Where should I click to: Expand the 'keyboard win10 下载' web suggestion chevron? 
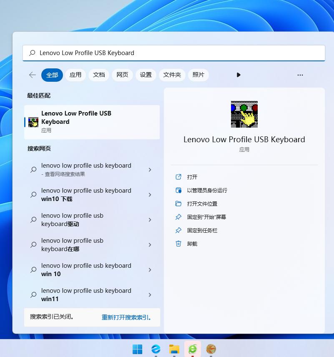[150, 195]
